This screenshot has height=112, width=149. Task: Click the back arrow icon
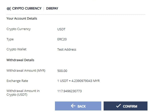click(x=73, y=106)
